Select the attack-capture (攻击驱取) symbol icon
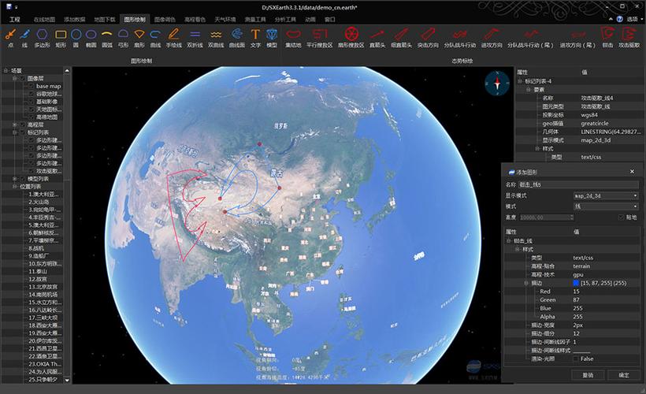The height and width of the screenshot is (394, 646). 629,38
